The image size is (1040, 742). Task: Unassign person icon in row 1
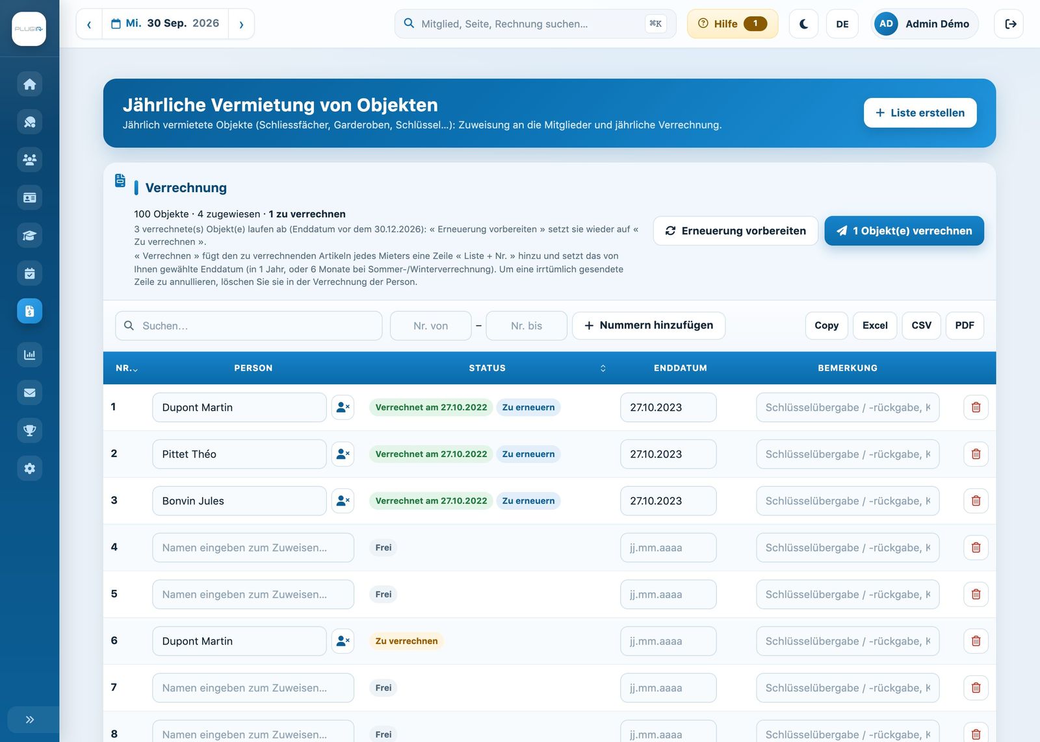343,408
